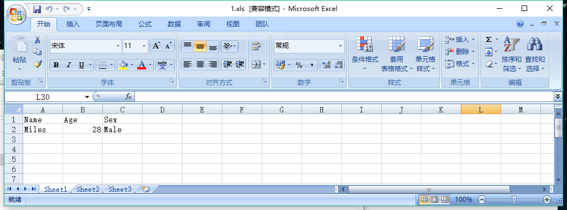567x210 pixels.
Task: Switch to Page Layout view in status bar
Action: (x=435, y=199)
